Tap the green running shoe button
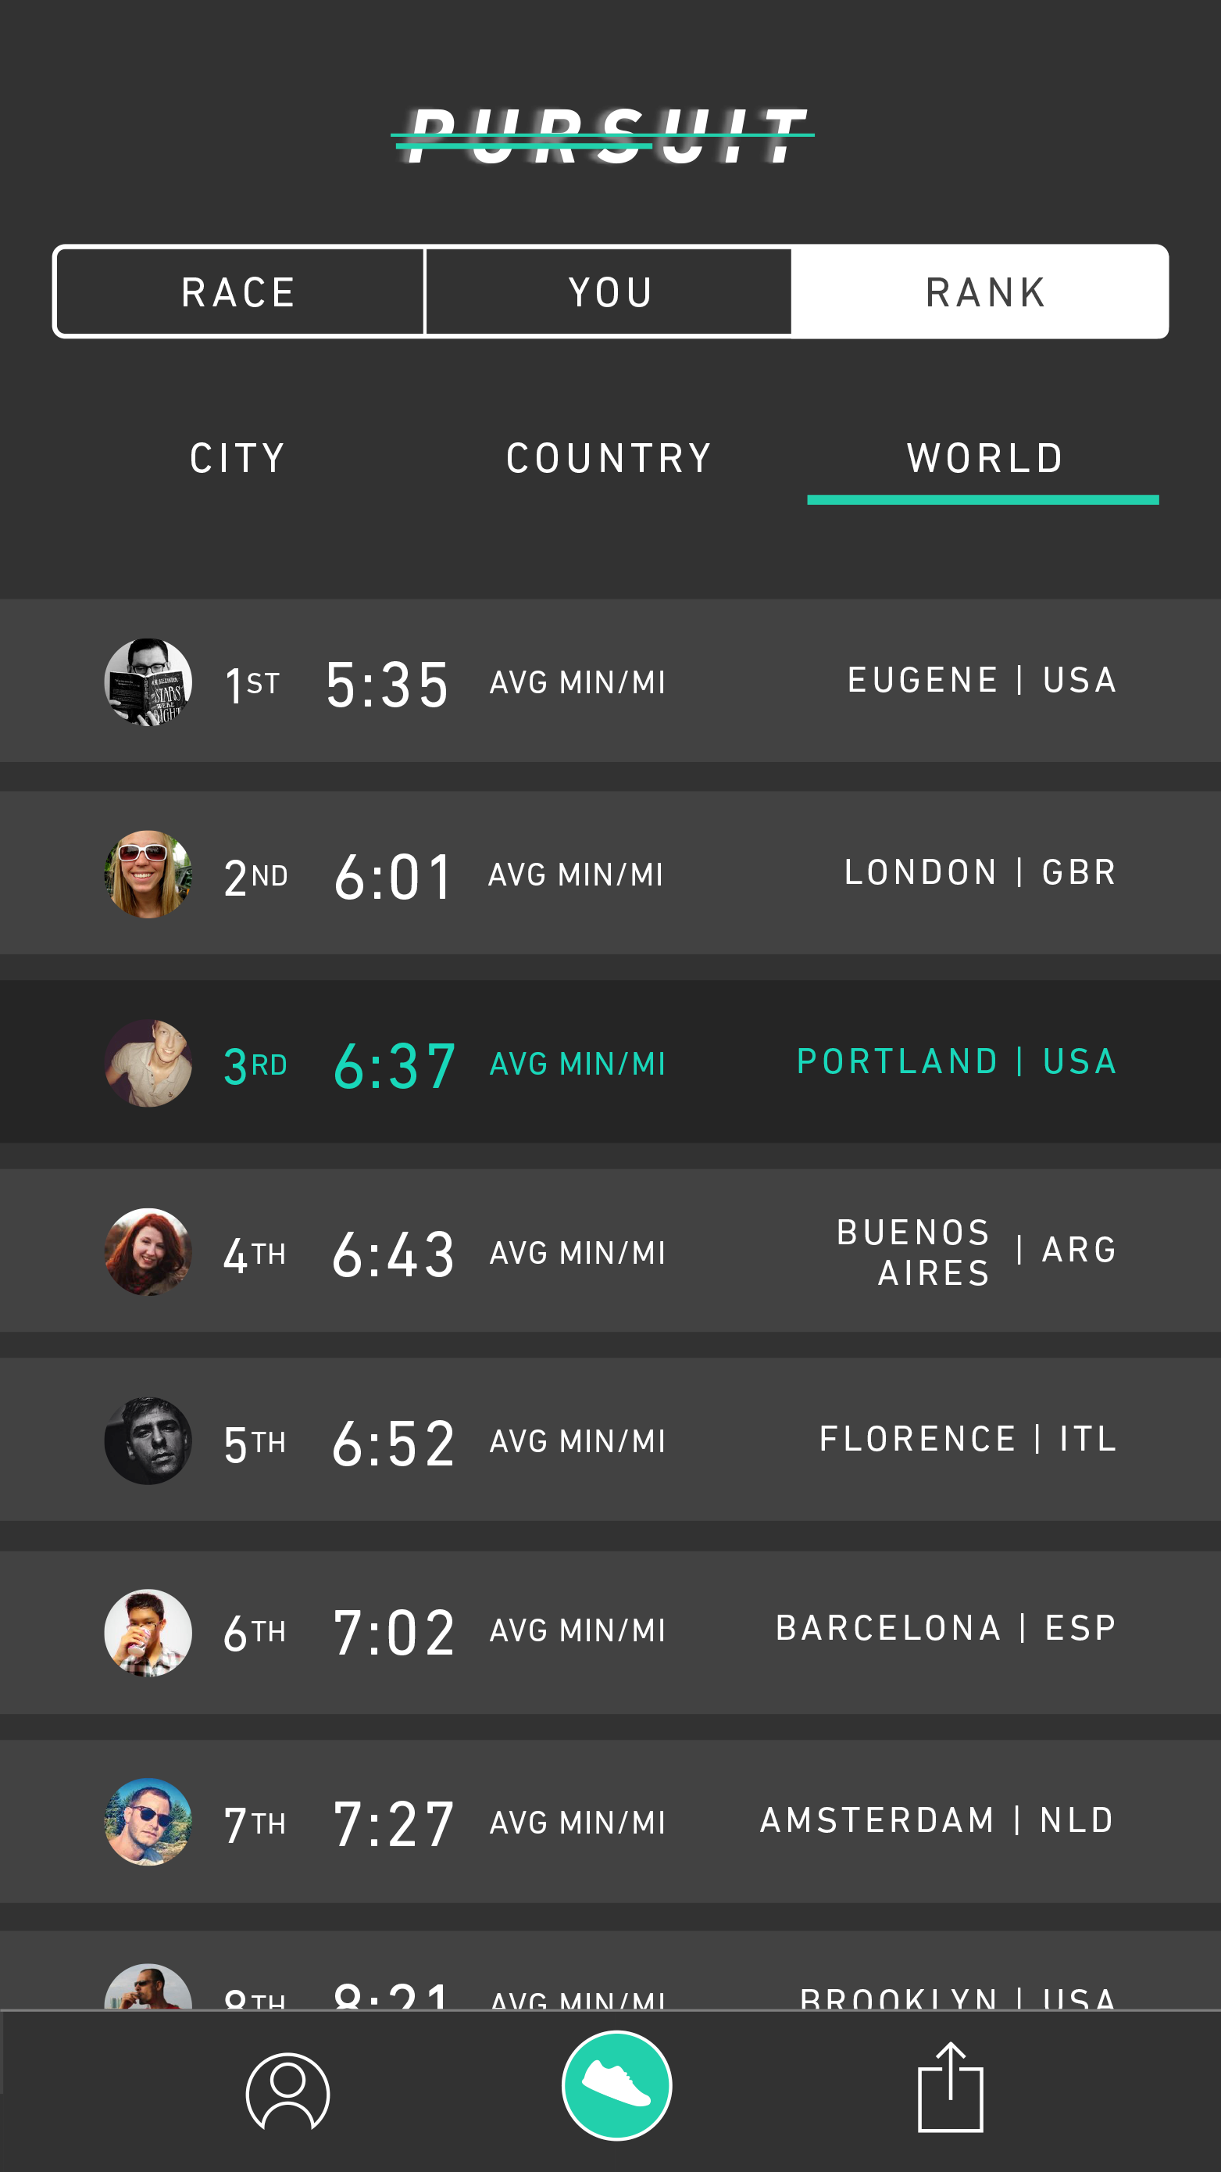 click(x=617, y=2085)
